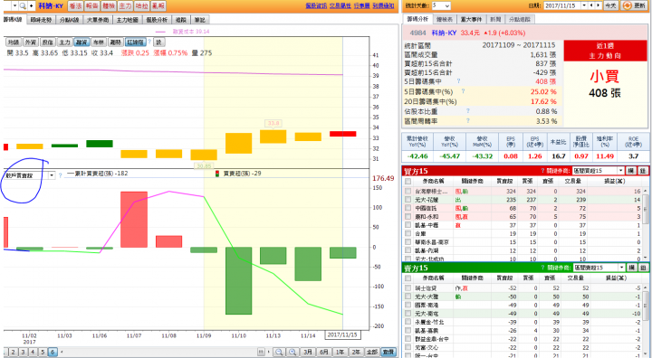Open the lower chart indicator dropdown
Screen dimensions: 652x358
[x=29, y=175]
